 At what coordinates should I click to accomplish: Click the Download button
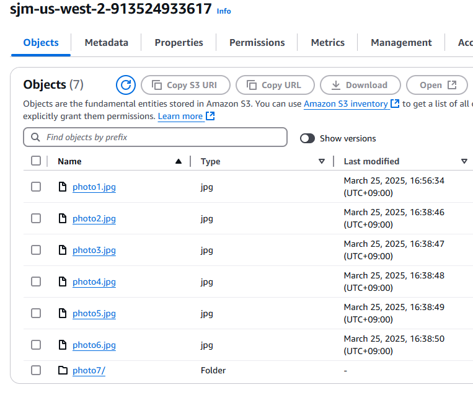tap(360, 85)
